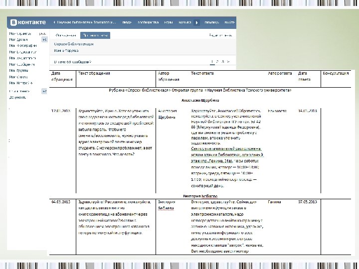The image size is (359, 269).
Task: Click the answer date cell 14.01.2013
Action: [308, 111]
